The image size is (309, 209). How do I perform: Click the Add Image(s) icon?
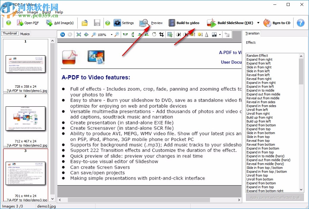[x=49, y=23]
